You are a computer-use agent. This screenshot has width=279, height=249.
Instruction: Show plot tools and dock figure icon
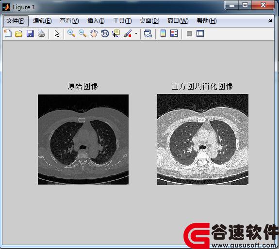click(x=200, y=33)
